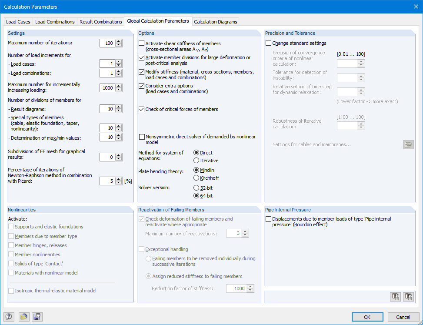Save parameters using the diskette icon

(x=37, y=317)
